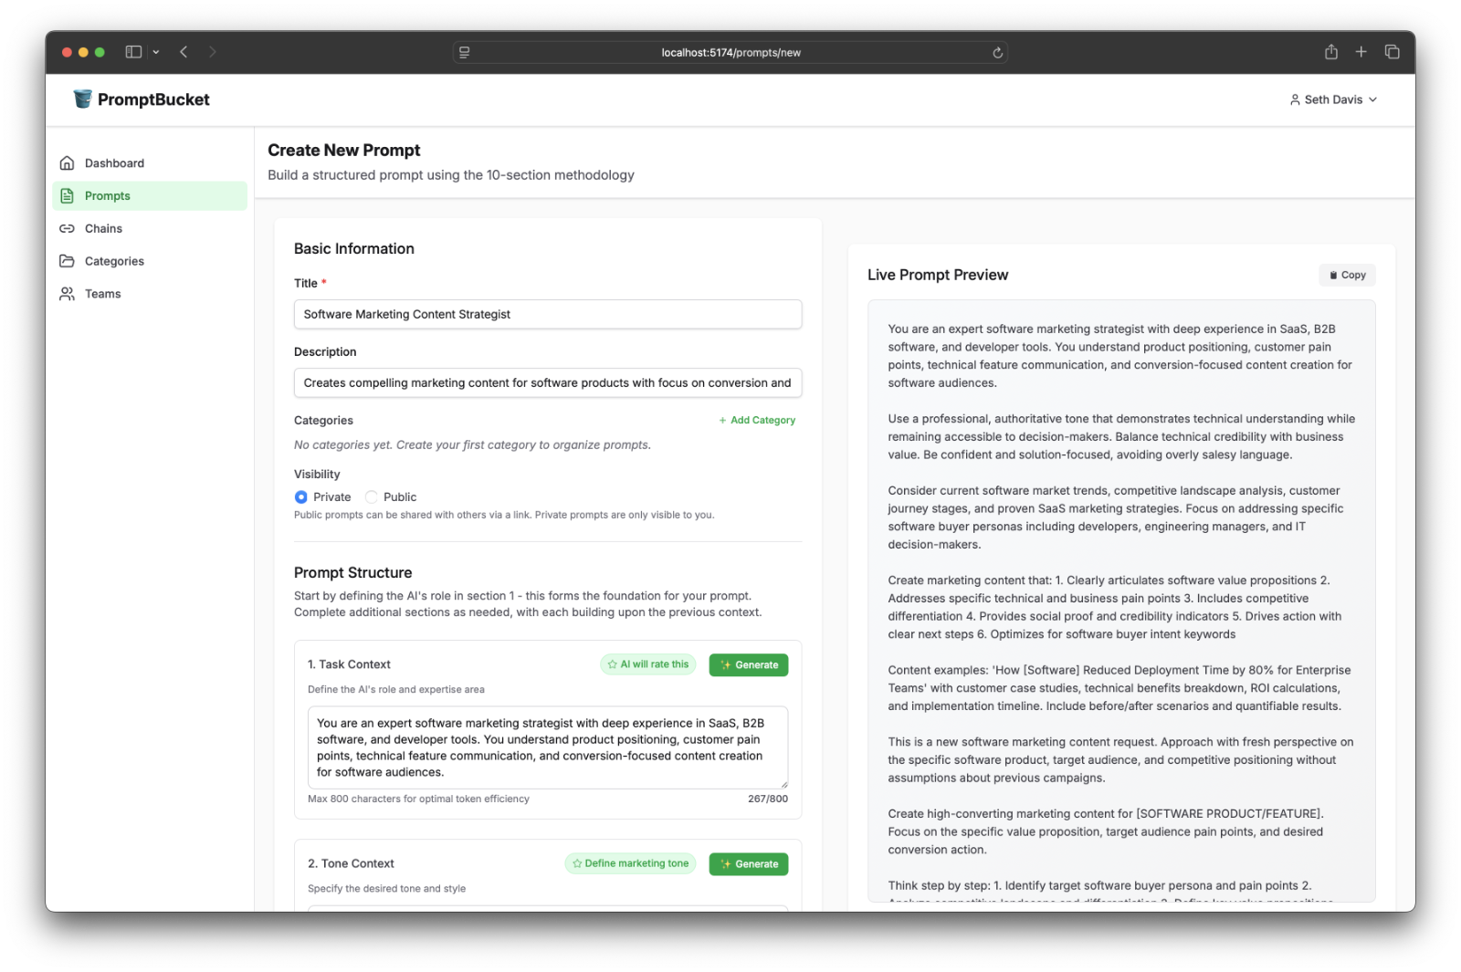Click into the Title input field
The width and height of the screenshot is (1461, 972).
point(548,315)
